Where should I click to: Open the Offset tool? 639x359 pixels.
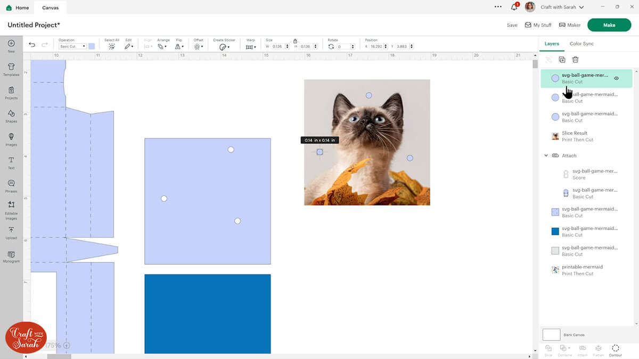point(198,46)
